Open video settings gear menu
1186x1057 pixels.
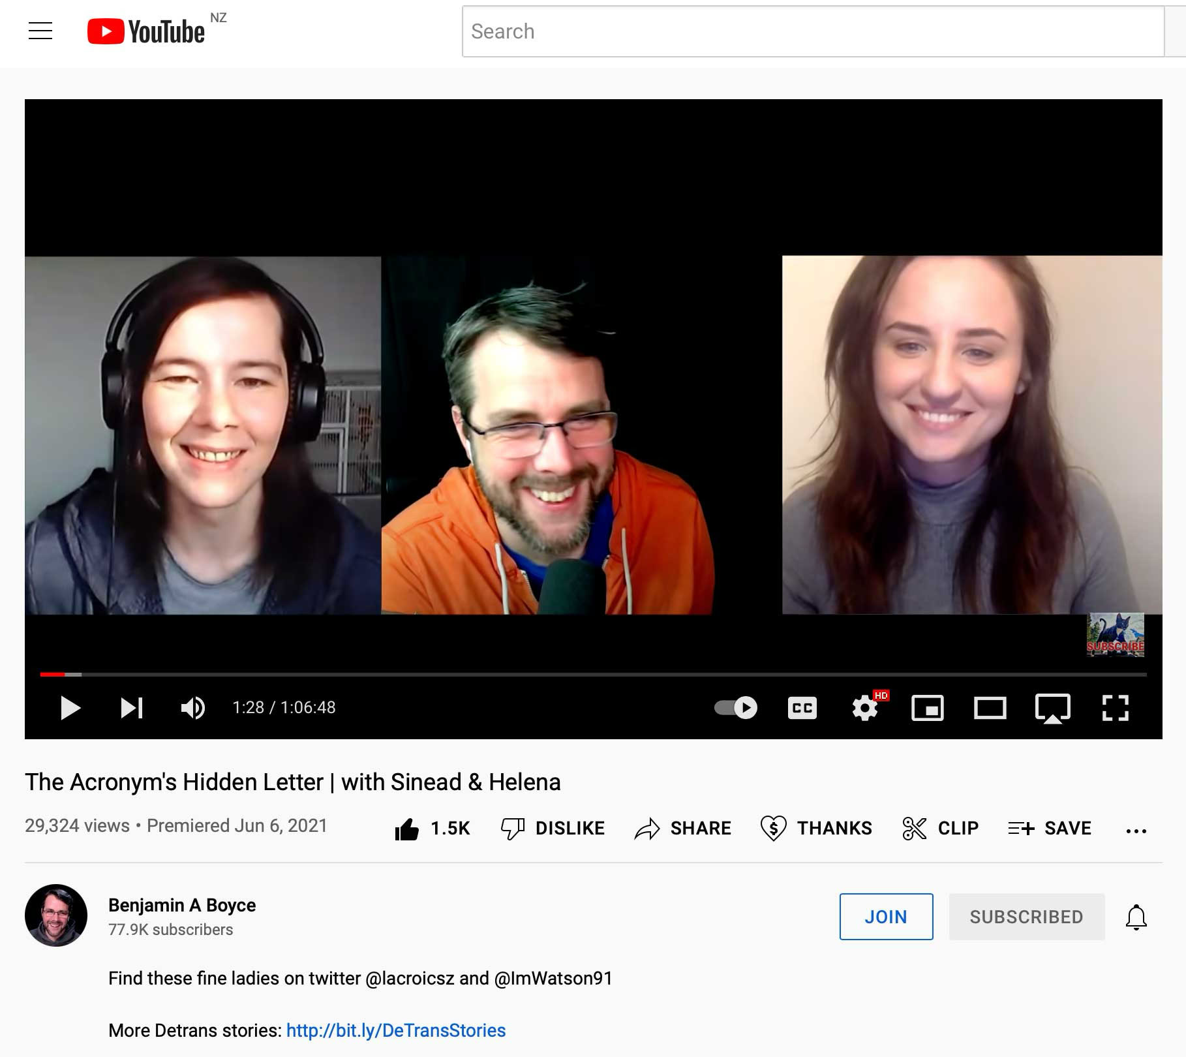click(x=865, y=708)
